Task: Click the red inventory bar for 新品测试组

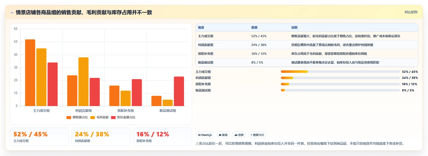Action: tap(179, 91)
